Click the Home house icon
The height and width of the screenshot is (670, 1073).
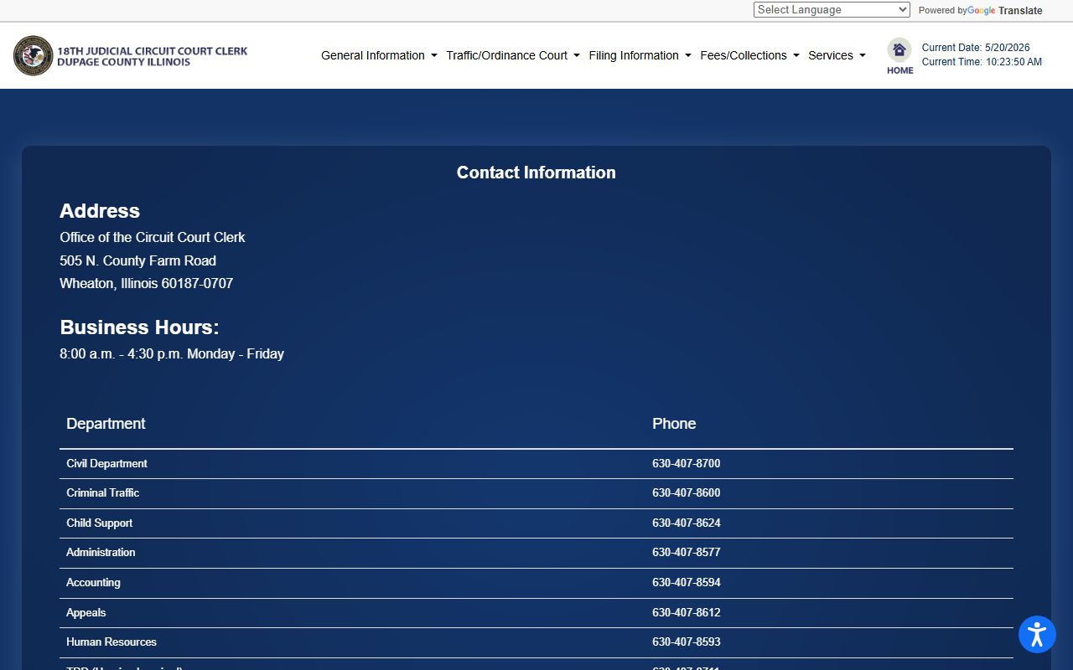tap(899, 50)
